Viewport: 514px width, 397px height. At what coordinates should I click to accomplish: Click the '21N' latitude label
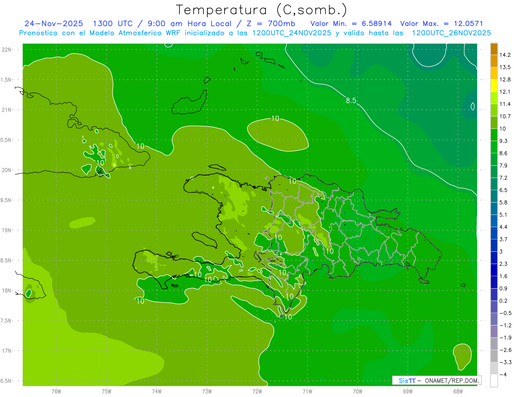(7, 110)
